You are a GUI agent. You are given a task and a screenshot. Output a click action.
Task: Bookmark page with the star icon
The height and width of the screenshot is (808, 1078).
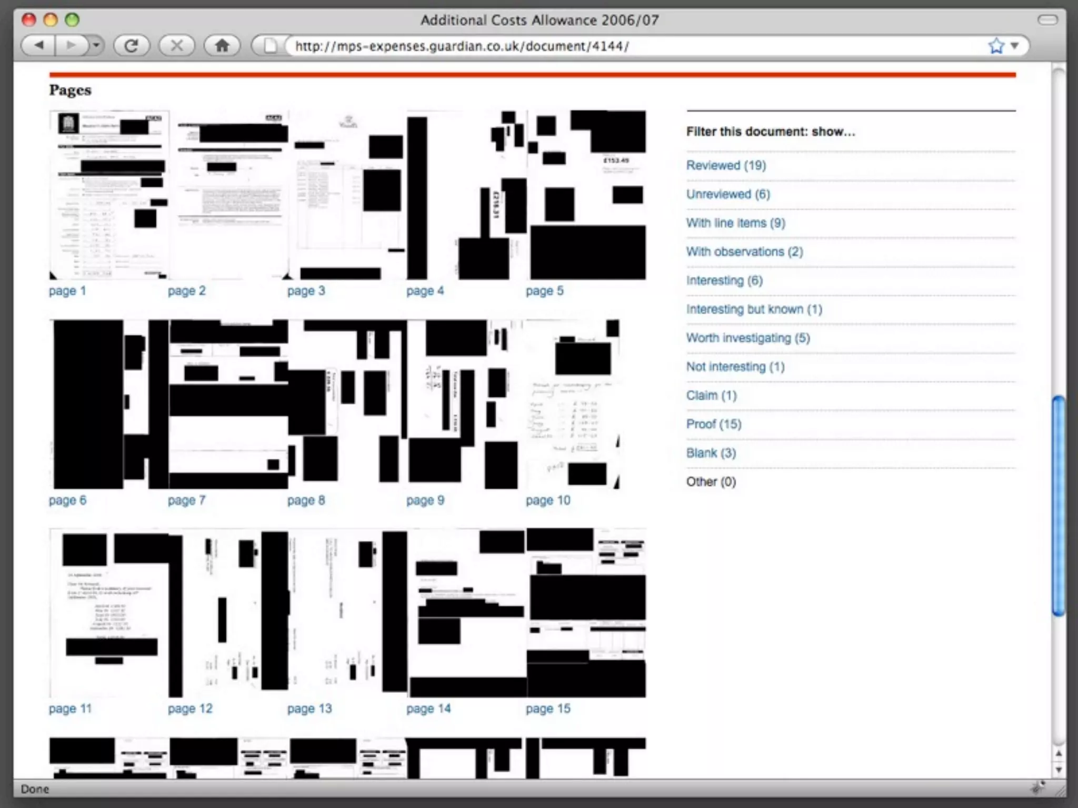pos(996,46)
